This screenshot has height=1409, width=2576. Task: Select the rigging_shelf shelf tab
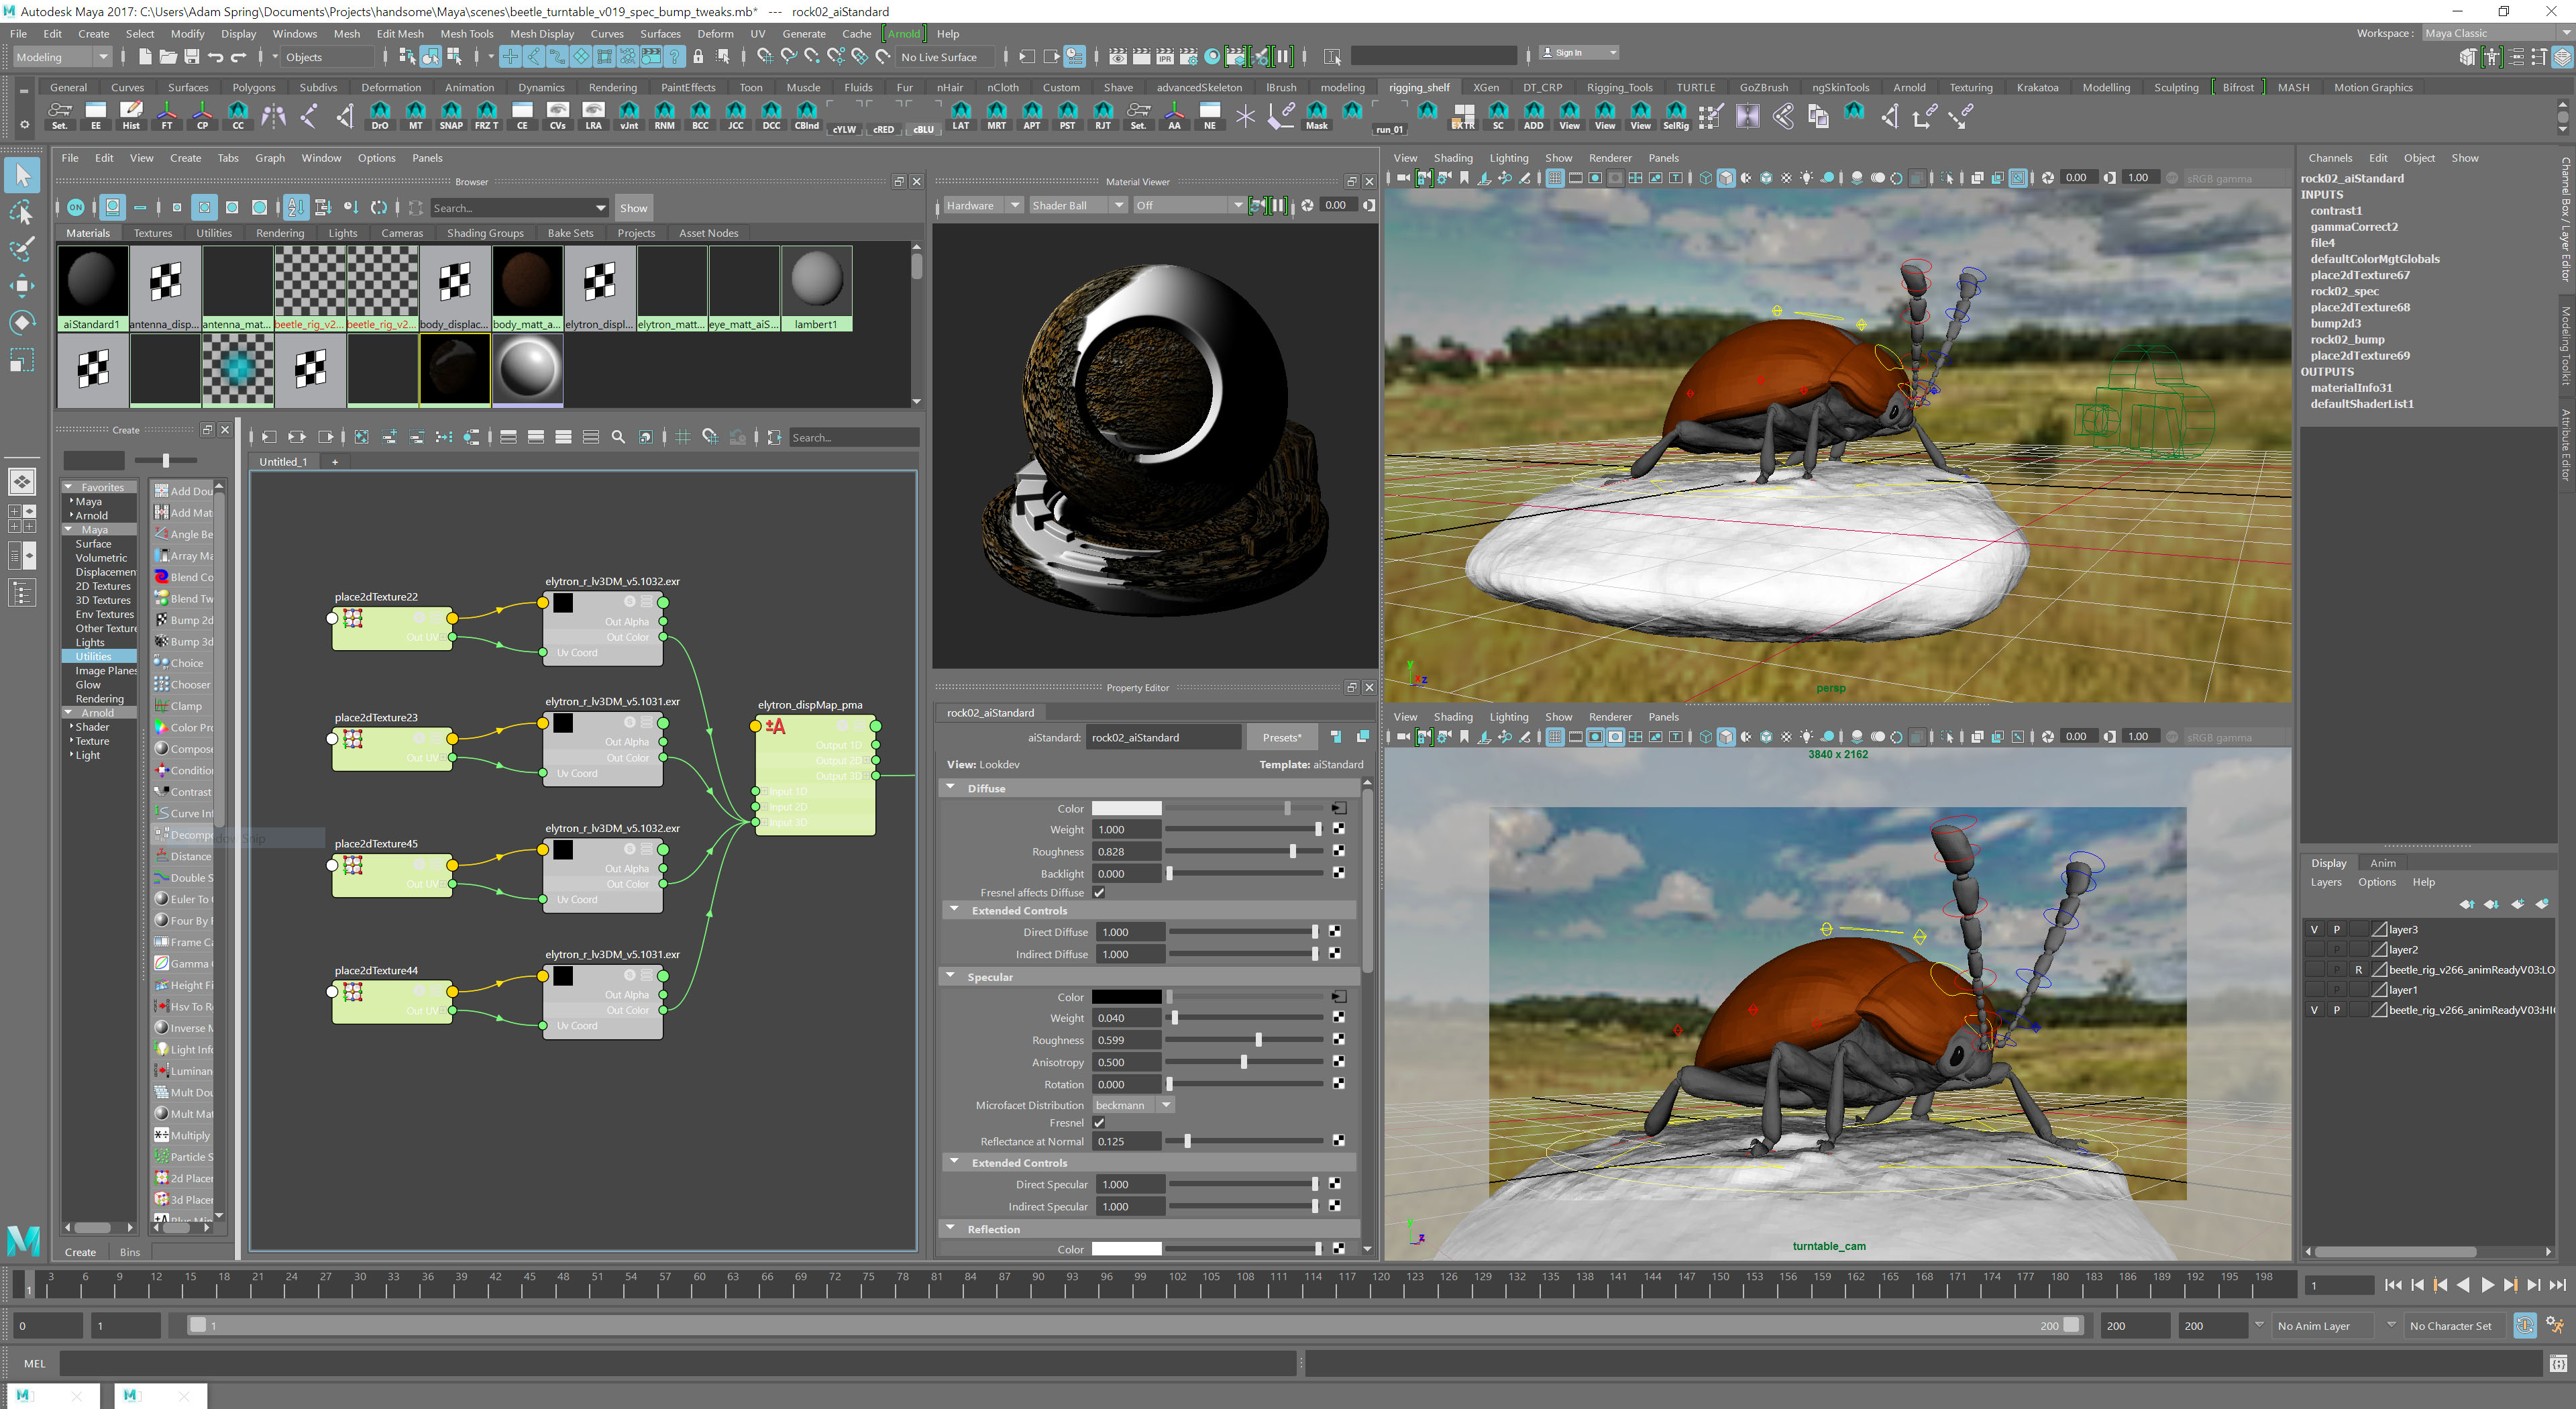click(1419, 87)
